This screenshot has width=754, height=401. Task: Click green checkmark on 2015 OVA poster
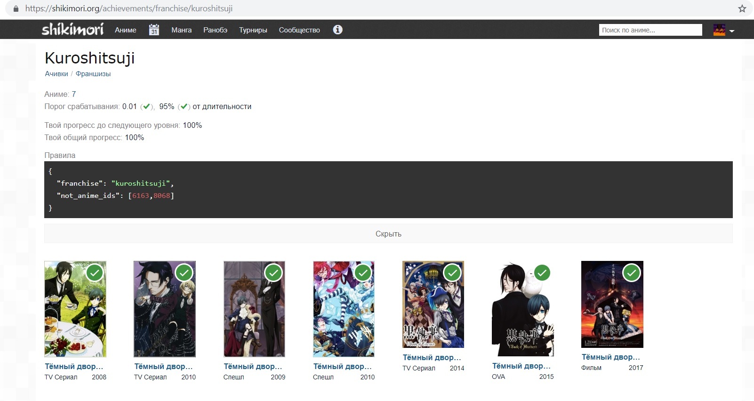click(542, 273)
